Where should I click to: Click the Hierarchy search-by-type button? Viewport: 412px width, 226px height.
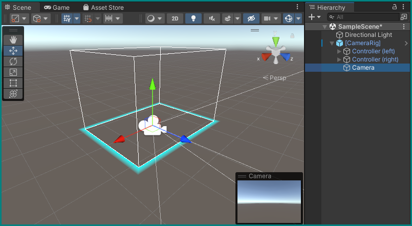[404, 17]
